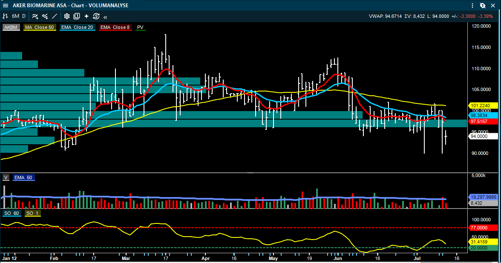Click the -3.39% change readout
The height and width of the screenshot is (263, 501).
486,16
